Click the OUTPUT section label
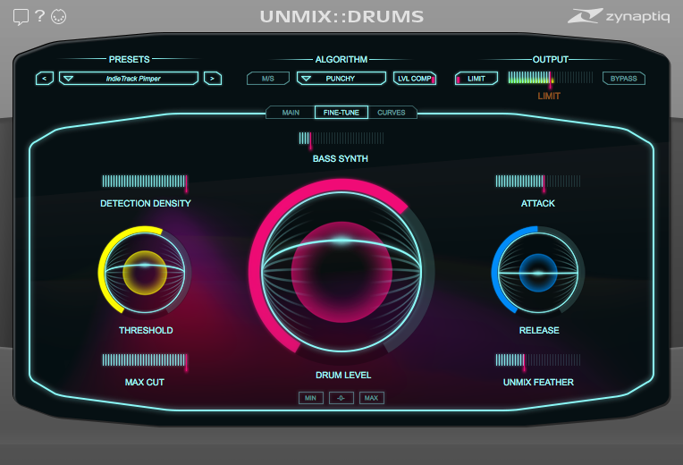Screen dimensions: 683x465 coord(551,59)
